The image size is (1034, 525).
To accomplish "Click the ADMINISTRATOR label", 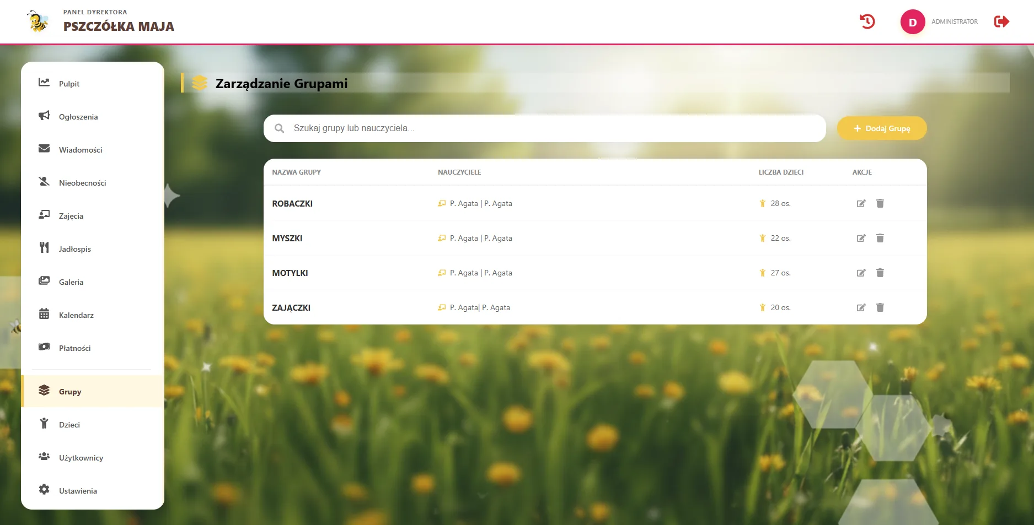I will tap(955, 21).
